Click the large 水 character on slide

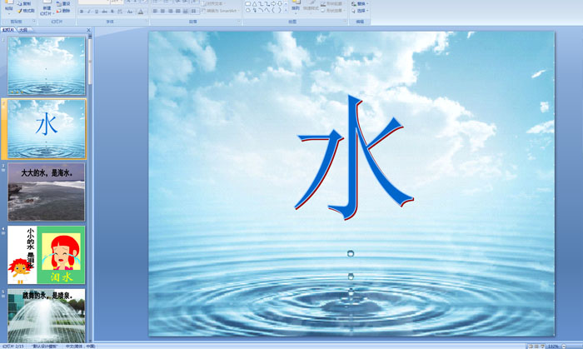pos(354,157)
